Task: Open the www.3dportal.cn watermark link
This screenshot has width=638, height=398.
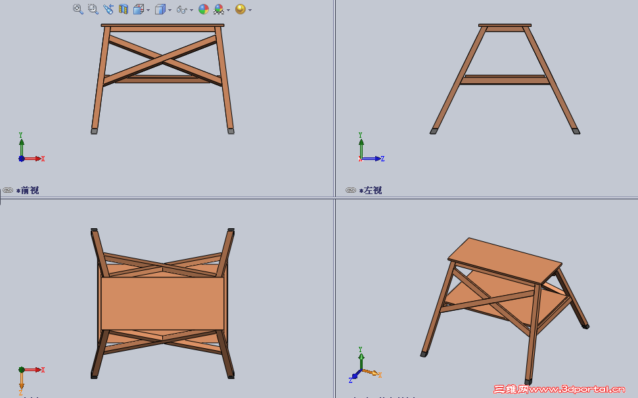Action: [x=578, y=387]
